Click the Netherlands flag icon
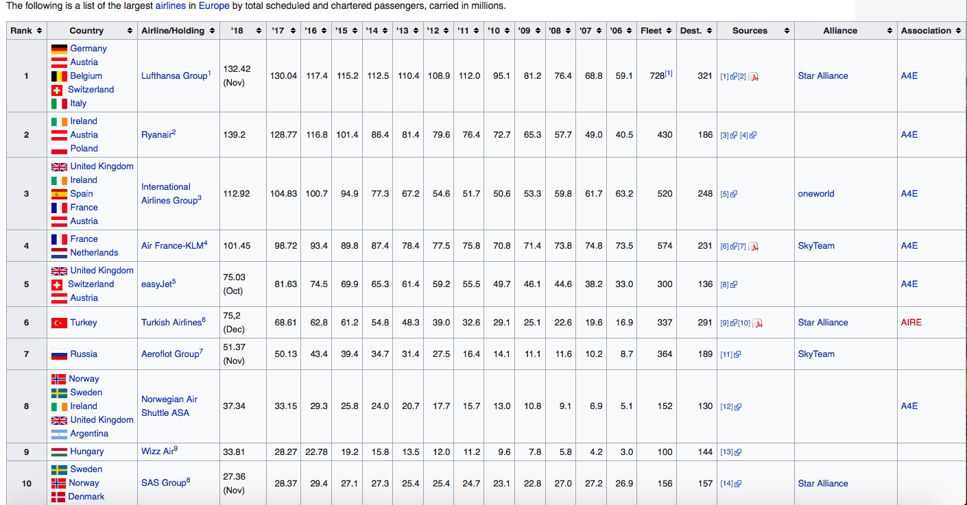The width and height of the screenshot is (967, 505). click(x=59, y=253)
